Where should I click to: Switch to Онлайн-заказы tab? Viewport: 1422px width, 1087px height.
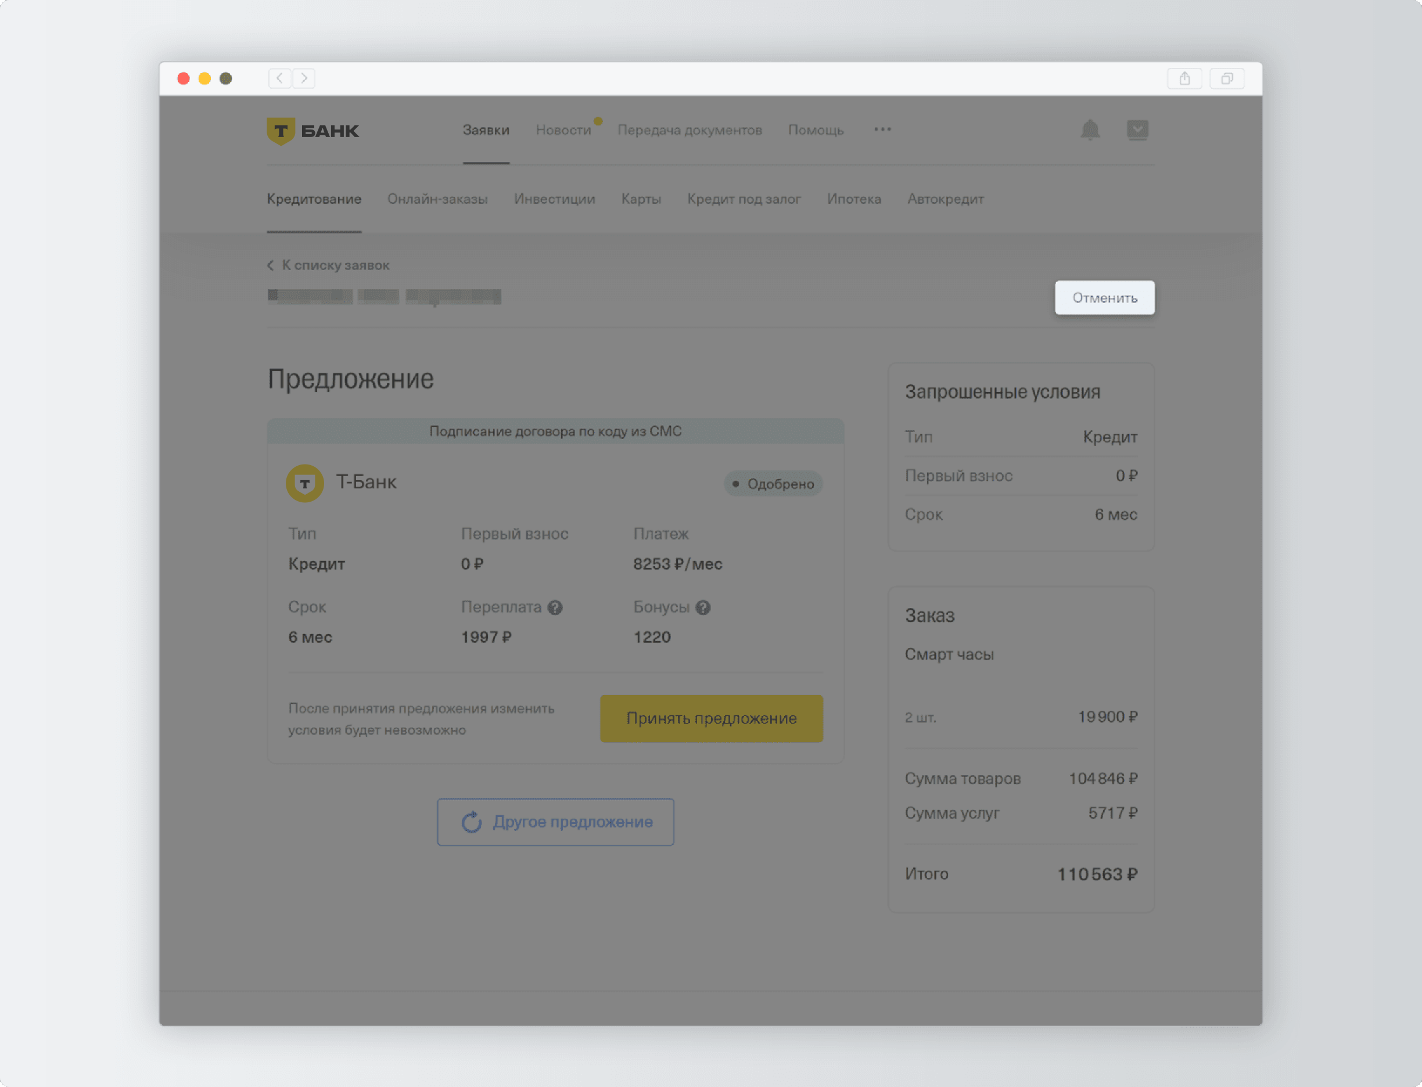point(437,199)
